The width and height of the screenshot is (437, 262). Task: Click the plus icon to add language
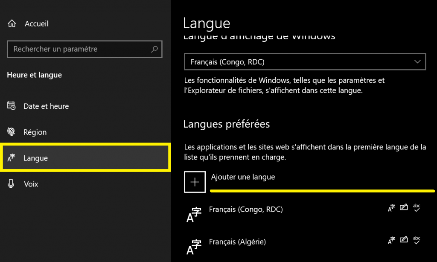click(195, 182)
